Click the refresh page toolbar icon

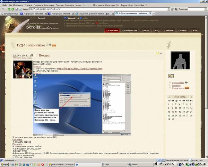pos(20,9)
